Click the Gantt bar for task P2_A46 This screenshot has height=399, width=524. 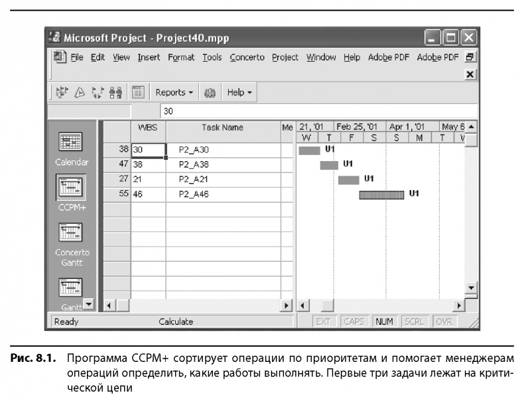(x=381, y=195)
